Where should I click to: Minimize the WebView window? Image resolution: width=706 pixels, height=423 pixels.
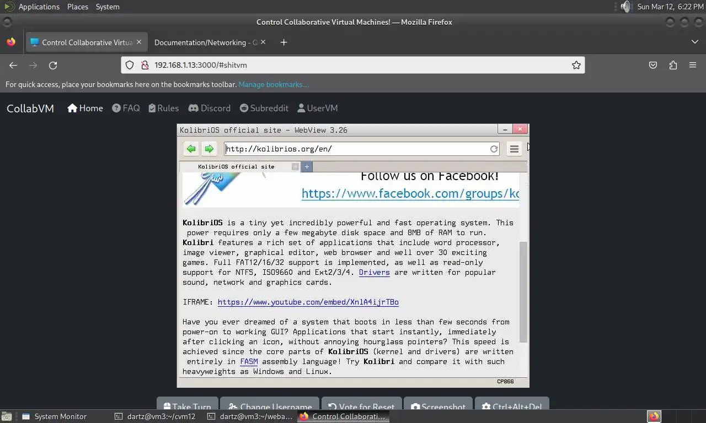(505, 129)
